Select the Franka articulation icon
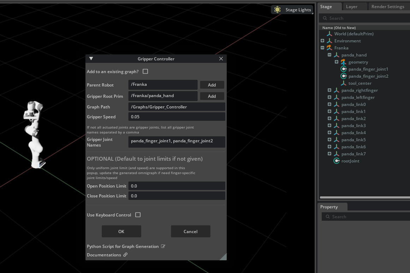The image size is (410, 273). coord(329,48)
